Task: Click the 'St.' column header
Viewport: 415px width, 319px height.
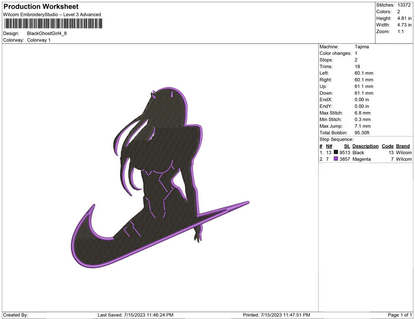Action: pos(347,146)
